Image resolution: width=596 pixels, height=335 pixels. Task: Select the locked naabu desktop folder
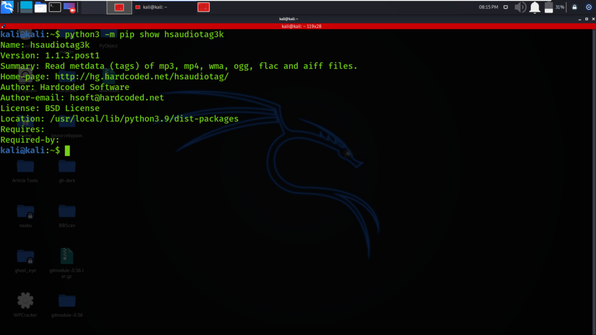[x=26, y=216]
